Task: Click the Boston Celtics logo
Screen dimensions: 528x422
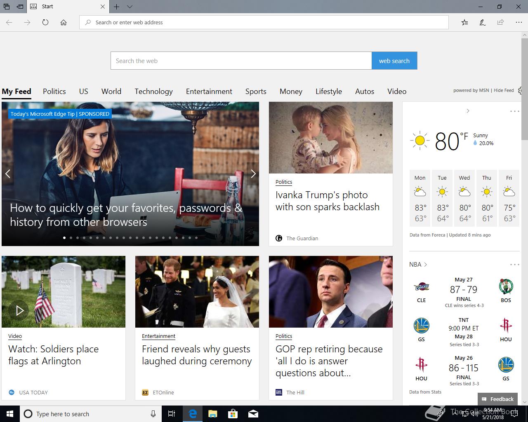Action: point(506,287)
